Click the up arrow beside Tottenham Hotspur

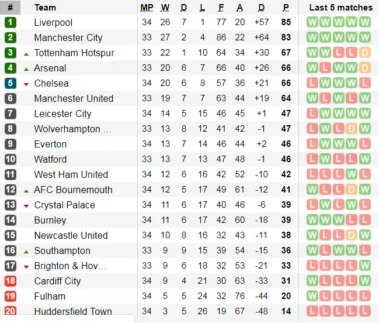(26, 53)
